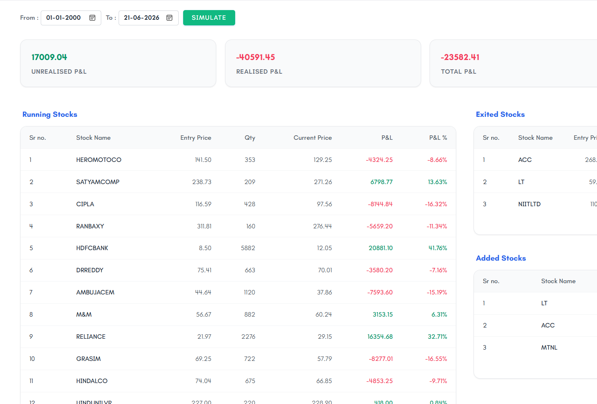597x404 pixels.
Task: Click Stock Name header in Exited Stocks
Action: pos(535,138)
